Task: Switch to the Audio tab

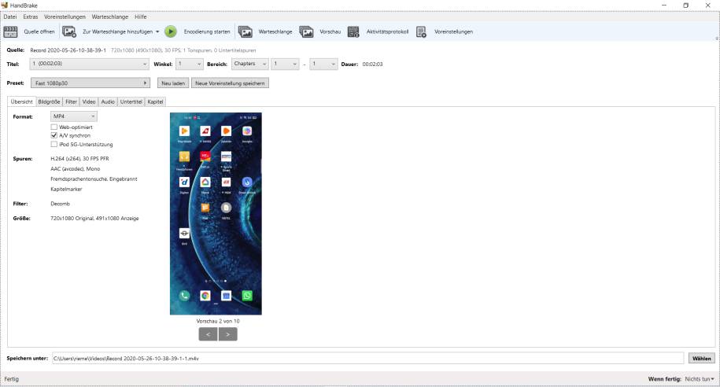Action: pyautogui.click(x=108, y=101)
